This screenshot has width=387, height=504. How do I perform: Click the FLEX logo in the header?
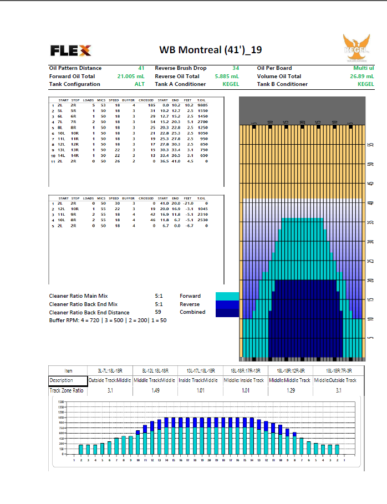(x=71, y=50)
